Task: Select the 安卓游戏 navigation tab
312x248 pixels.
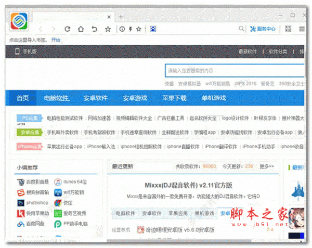Action: (135, 98)
